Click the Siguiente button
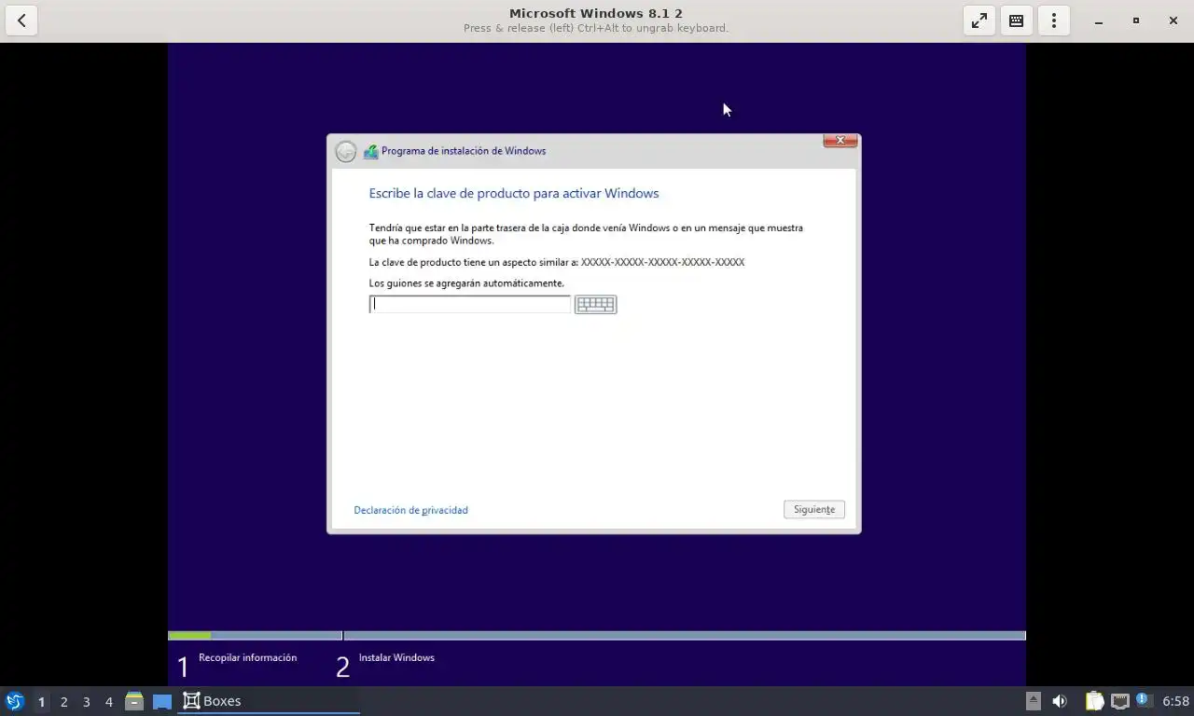1194x716 pixels. click(814, 509)
